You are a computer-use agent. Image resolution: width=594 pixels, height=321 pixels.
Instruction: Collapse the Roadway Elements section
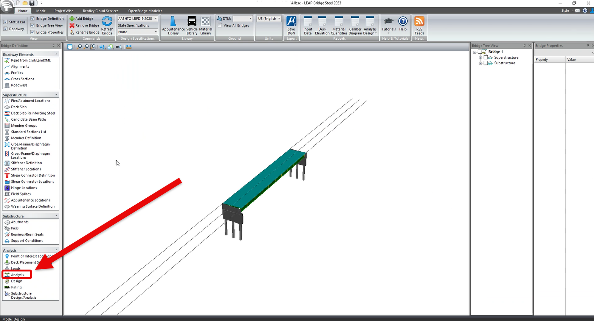click(x=56, y=54)
